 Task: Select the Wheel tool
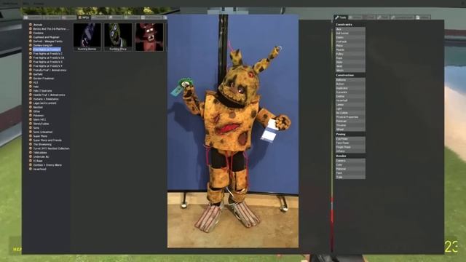(x=350, y=130)
